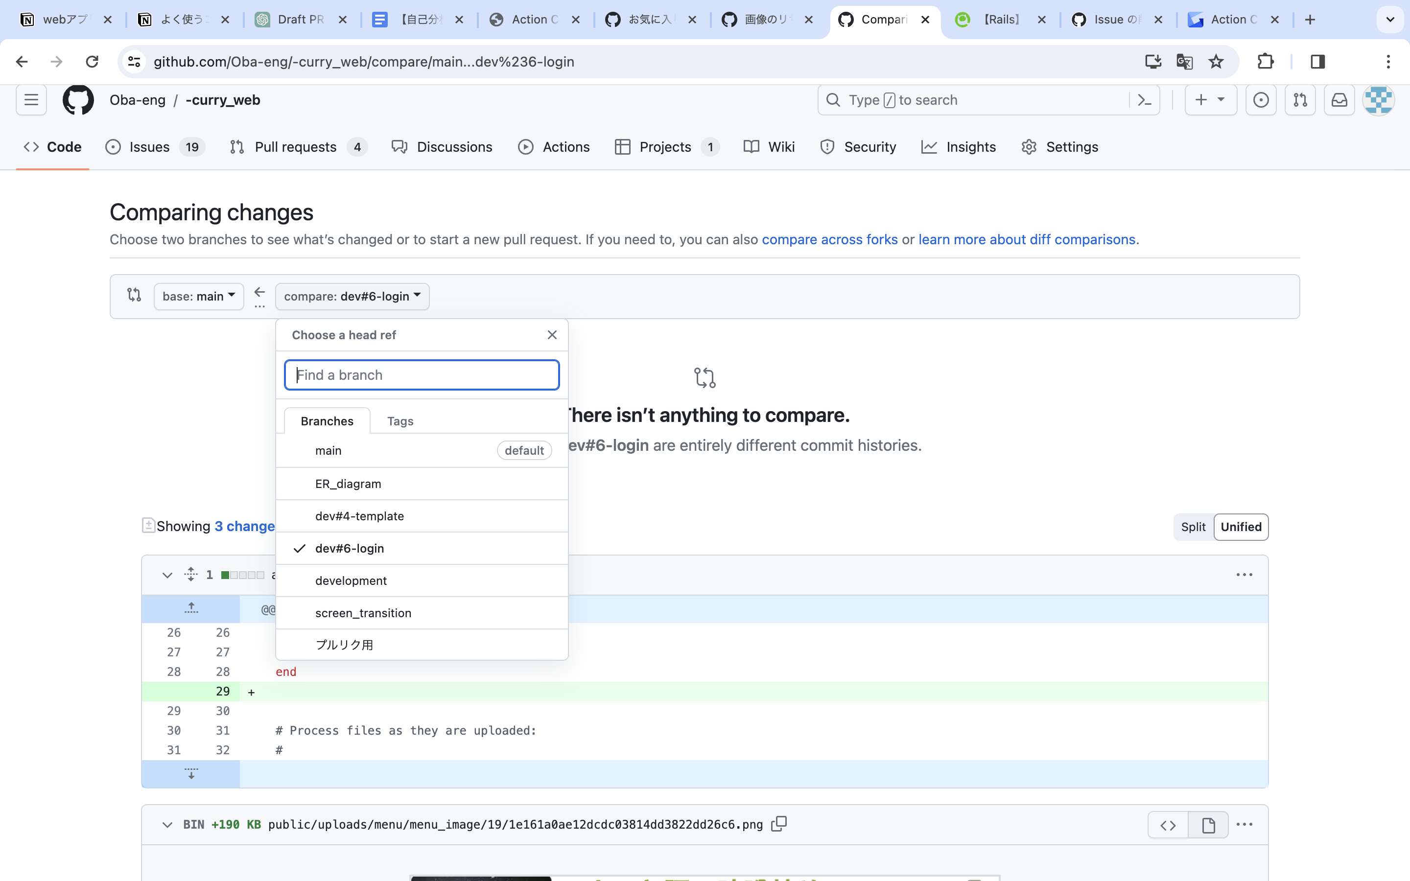Select the dev#6-login branch option
The height and width of the screenshot is (881, 1410).
click(349, 548)
